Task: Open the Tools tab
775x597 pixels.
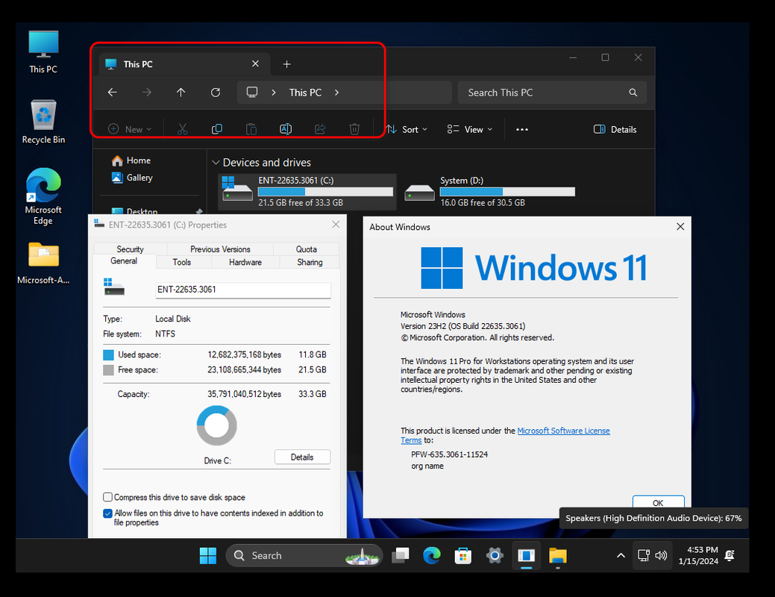Action: (181, 262)
